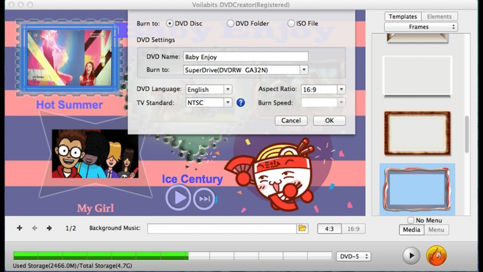Click the menu skip-forward button under Ice Century

pyautogui.click(x=204, y=199)
